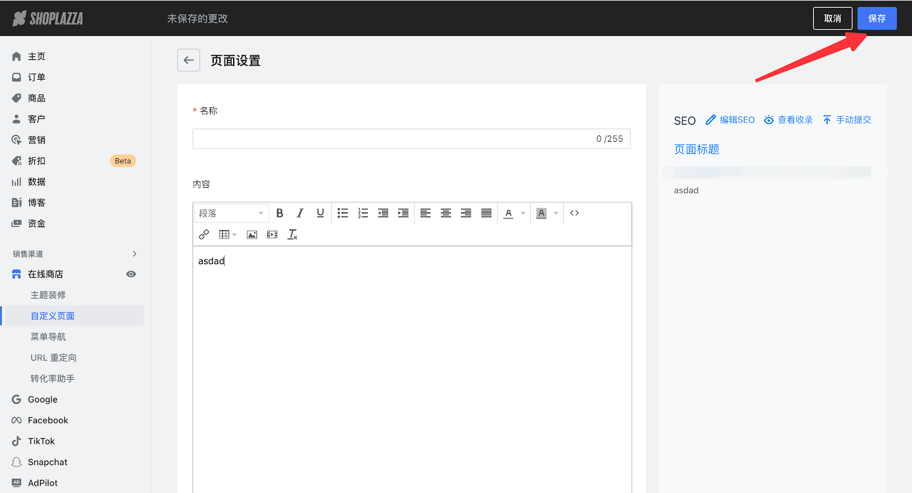912x493 pixels.
Task: Toggle bold formatting in the editor
Action: click(x=280, y=213)
